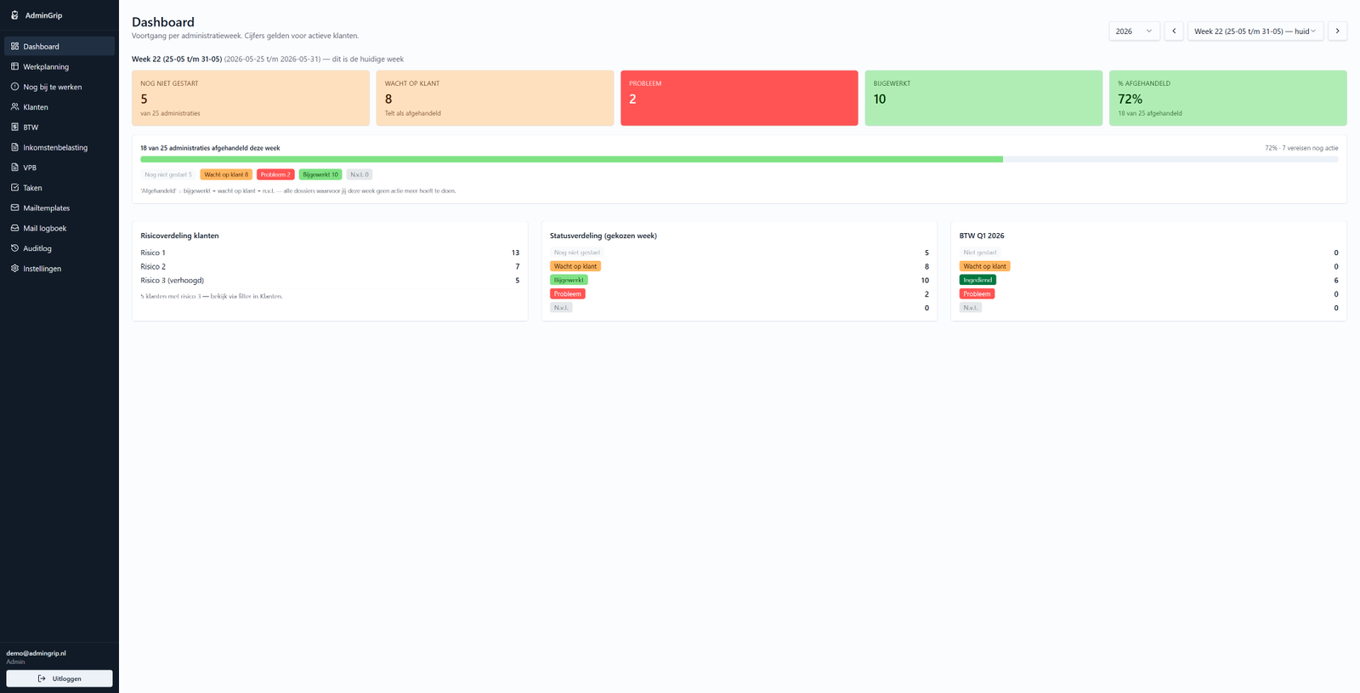Click 'N.v.t.' badge in Statusverdeling

click(x=561, y=308)
